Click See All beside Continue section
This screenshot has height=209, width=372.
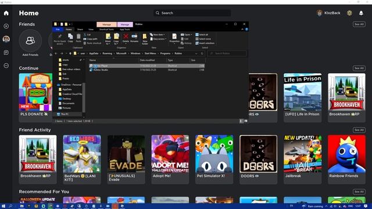click(359, 69)
